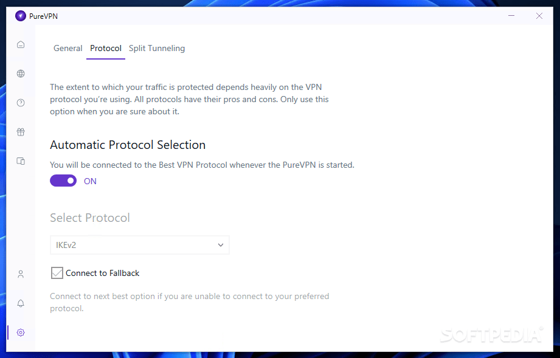Open the rewards gift icon

[x=20, y=131]
